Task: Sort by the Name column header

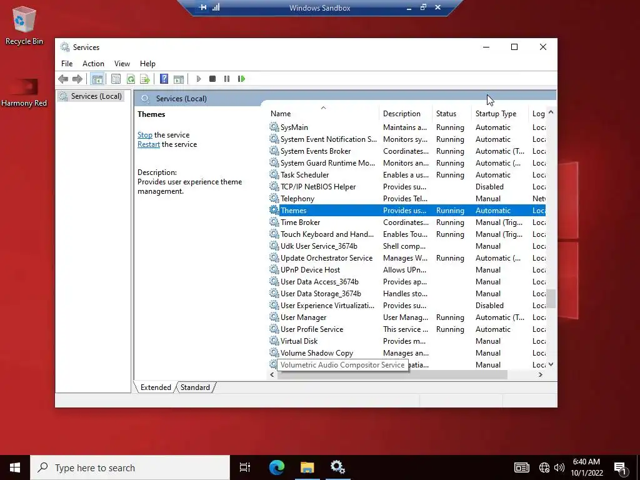Action: (x=323, y=114)
